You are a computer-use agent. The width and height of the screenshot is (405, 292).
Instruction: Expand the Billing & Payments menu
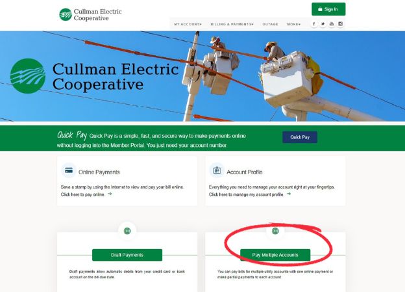232,24
